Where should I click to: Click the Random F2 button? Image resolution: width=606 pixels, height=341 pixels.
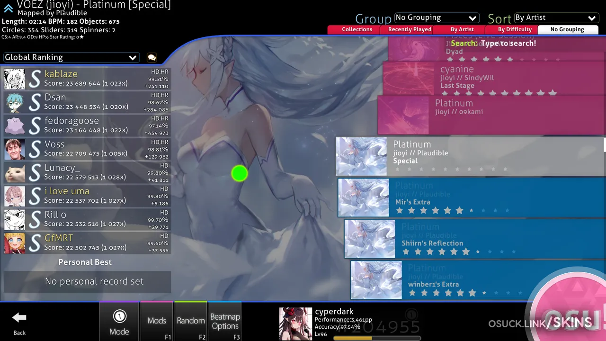click(x=191, y=322)
